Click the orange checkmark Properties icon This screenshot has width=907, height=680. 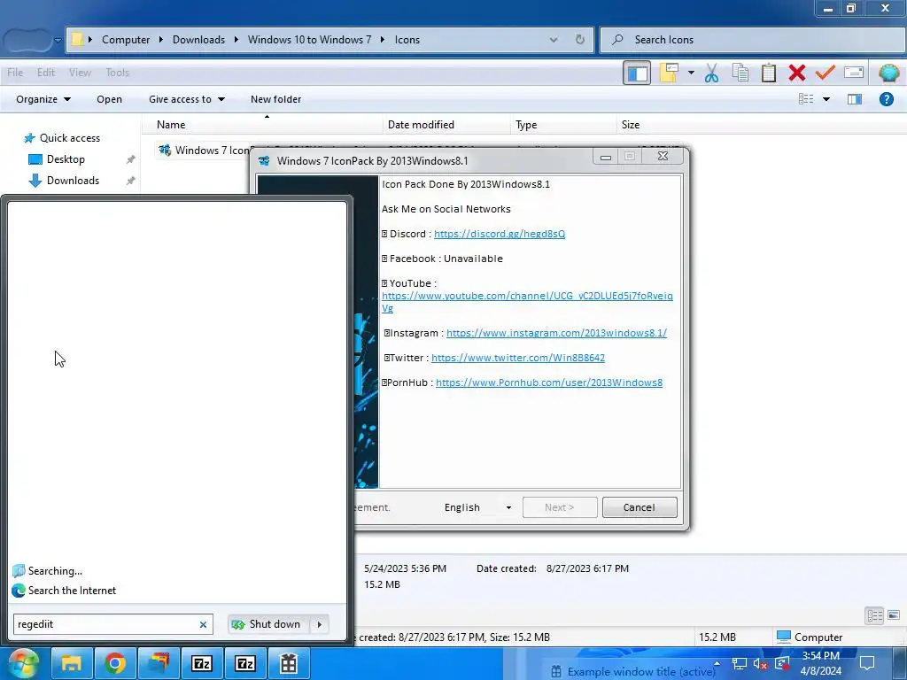click(826, 73)
